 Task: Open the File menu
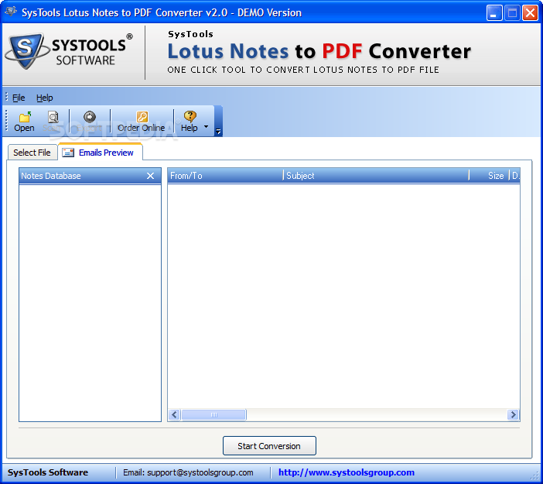coord(19,98)
